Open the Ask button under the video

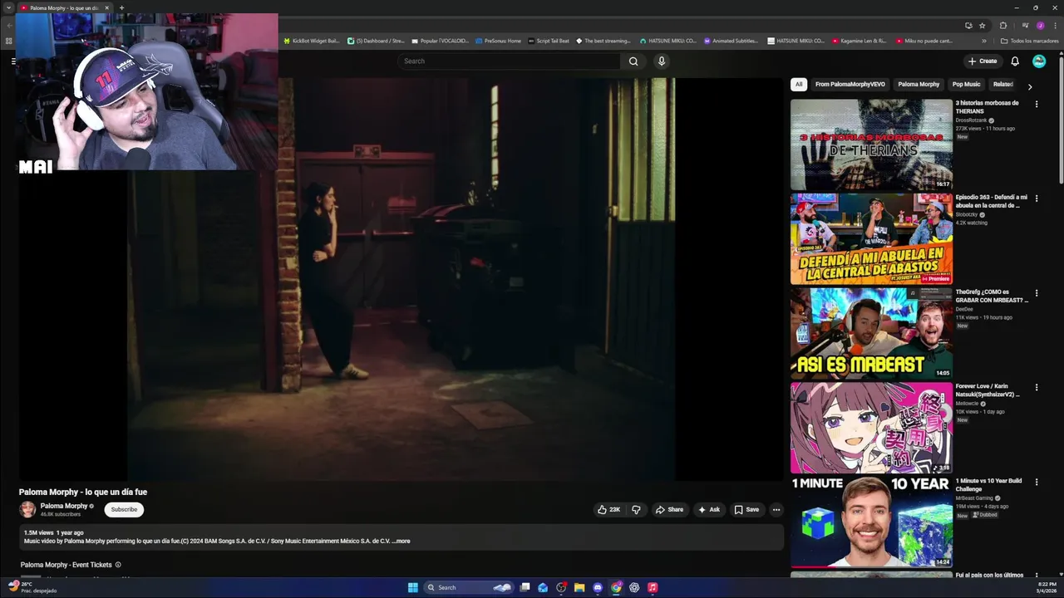click(x=709, y=509)
